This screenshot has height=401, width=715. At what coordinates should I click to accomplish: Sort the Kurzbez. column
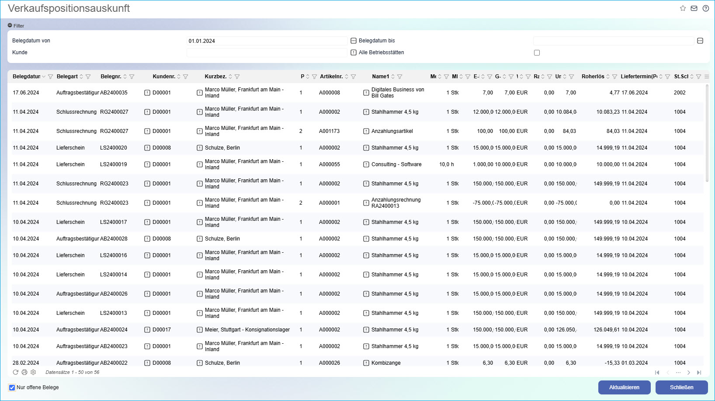230,77
